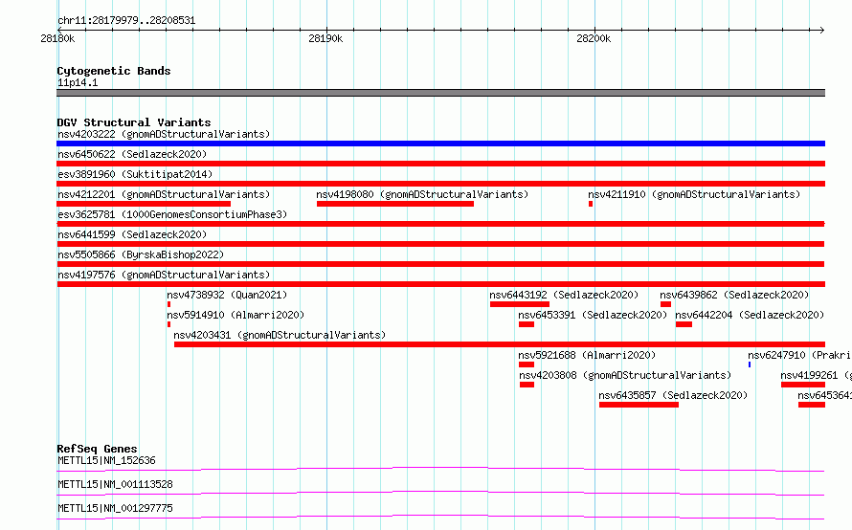Click the 28190k ruler position label
The height and width of the screenshot is (530, 852).
(x=325, y=38)
